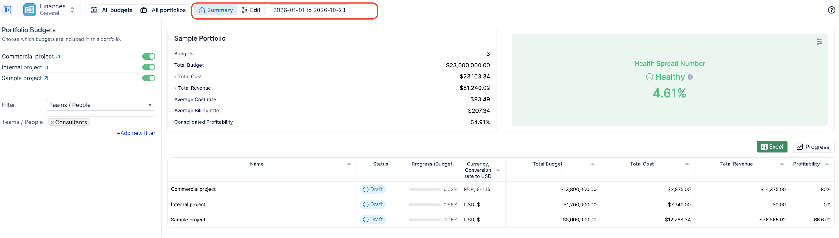Screen dimensions: 839x238
Task: Click the Finances app logo icon
Action: 30,10
